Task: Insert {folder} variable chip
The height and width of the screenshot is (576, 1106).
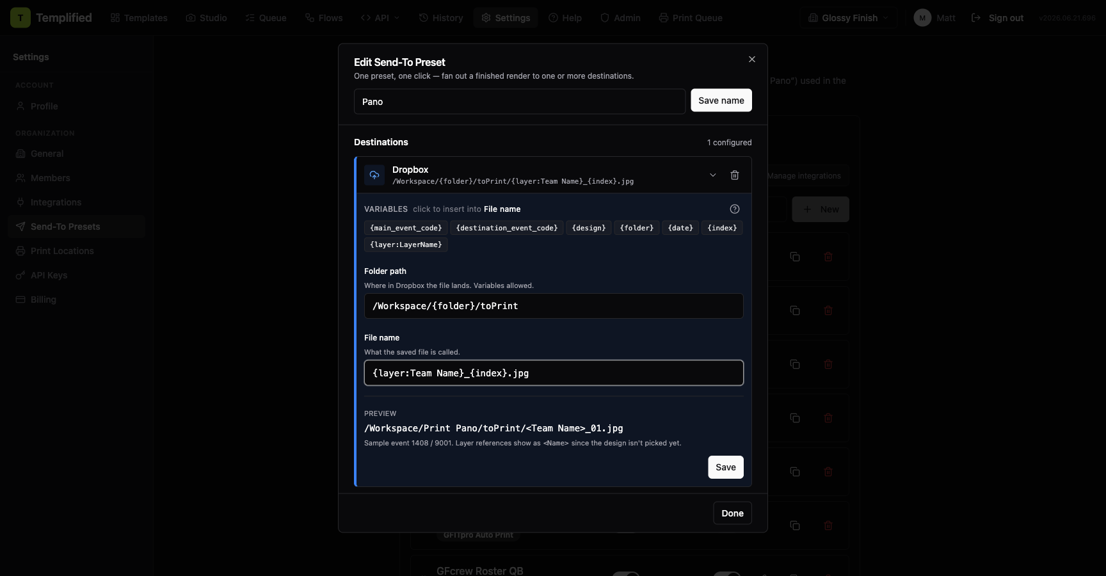Action: (x=637, y=228)
